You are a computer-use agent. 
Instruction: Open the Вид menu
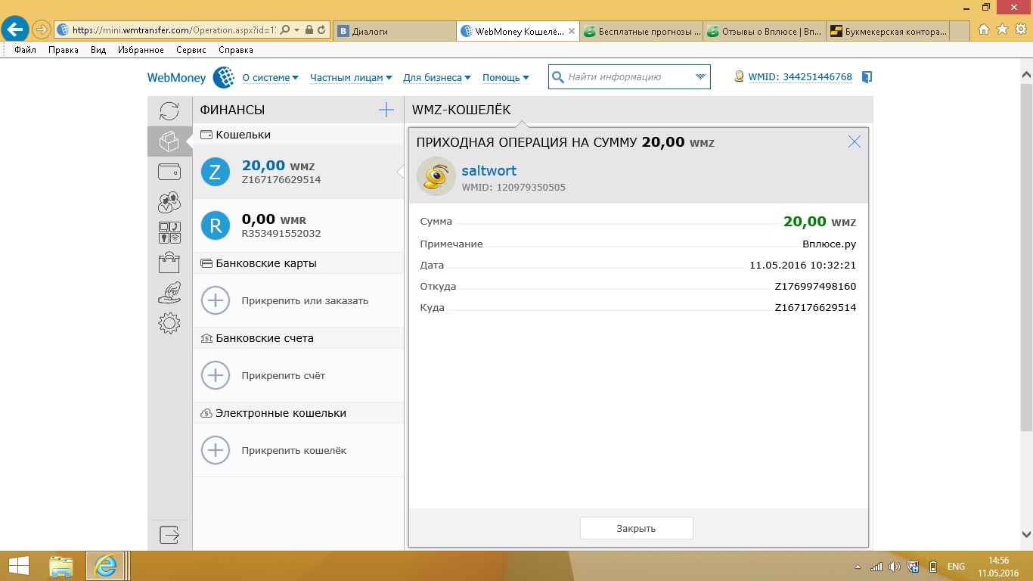(98, 50)
